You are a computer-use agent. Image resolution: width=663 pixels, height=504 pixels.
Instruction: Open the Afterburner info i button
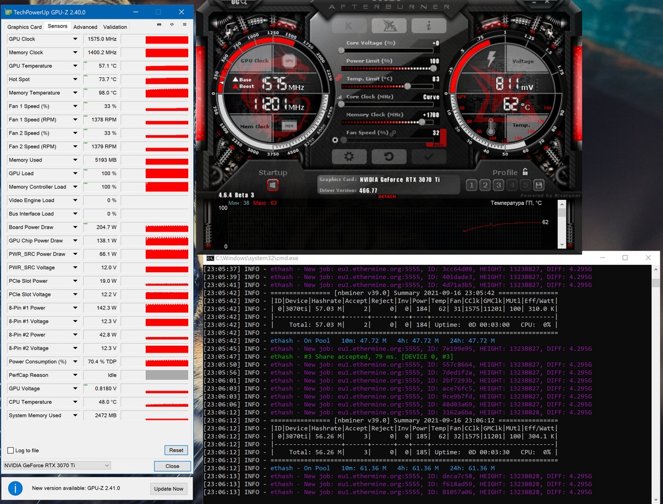point(428,26)
